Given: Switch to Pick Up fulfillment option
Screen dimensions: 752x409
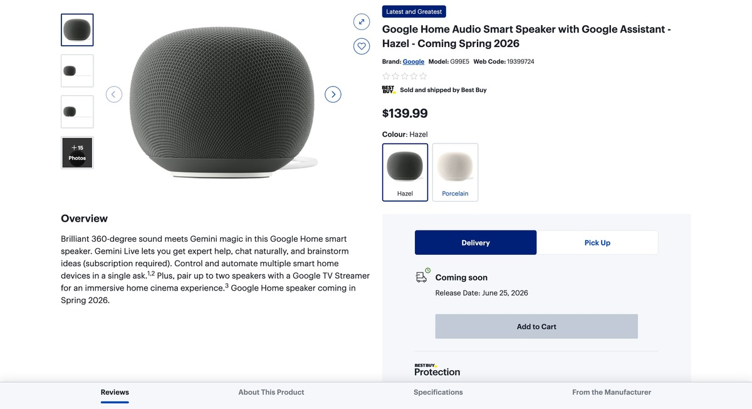Looking at the screenshot, I should (x=597, y=242).
